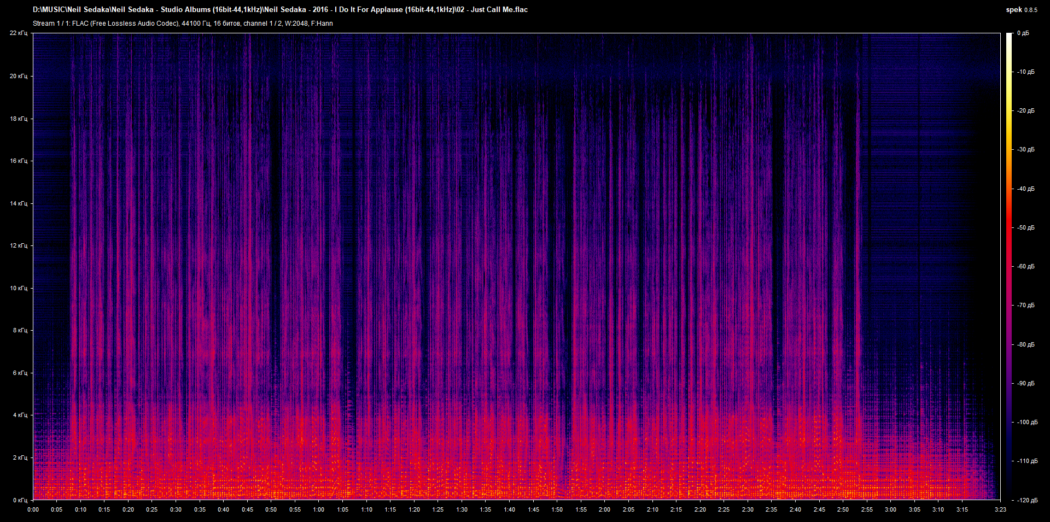Click the 12 кГц frequency axis label
Screen dimensions: 1050x522
pyautogui.click(x=19, y=245)
